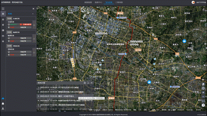This screenshot has height=116, width=207.
Task: Toggle the blue flame fire-alarm icon
Action: [x=3, y=99]
